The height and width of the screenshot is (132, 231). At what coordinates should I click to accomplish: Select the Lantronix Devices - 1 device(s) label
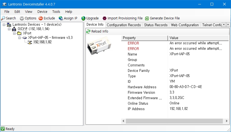[37, 25]
